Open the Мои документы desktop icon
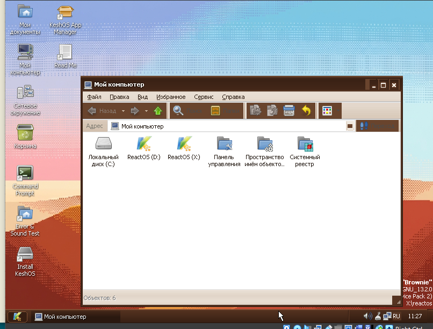This screenshot has width=433, height=329. tap(25, 19)
